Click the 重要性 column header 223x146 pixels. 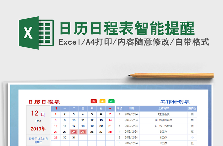click(192, 109)
